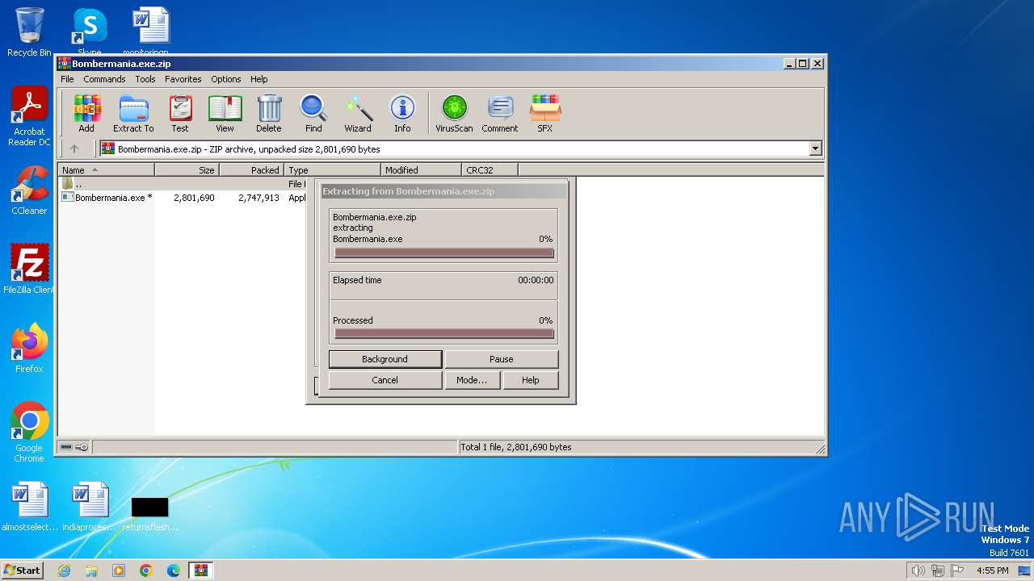Pause the extraction
1034x581 pixels.
pos(501,359)
